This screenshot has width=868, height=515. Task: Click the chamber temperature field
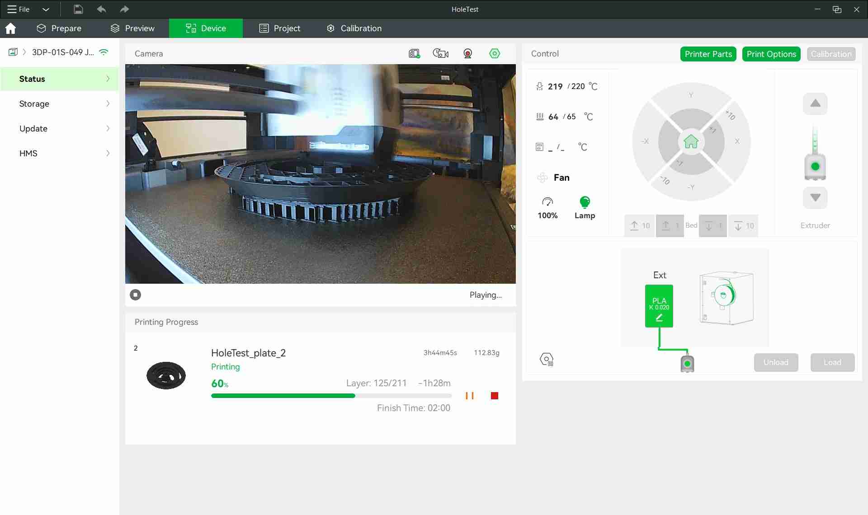(x=561, y=147)
